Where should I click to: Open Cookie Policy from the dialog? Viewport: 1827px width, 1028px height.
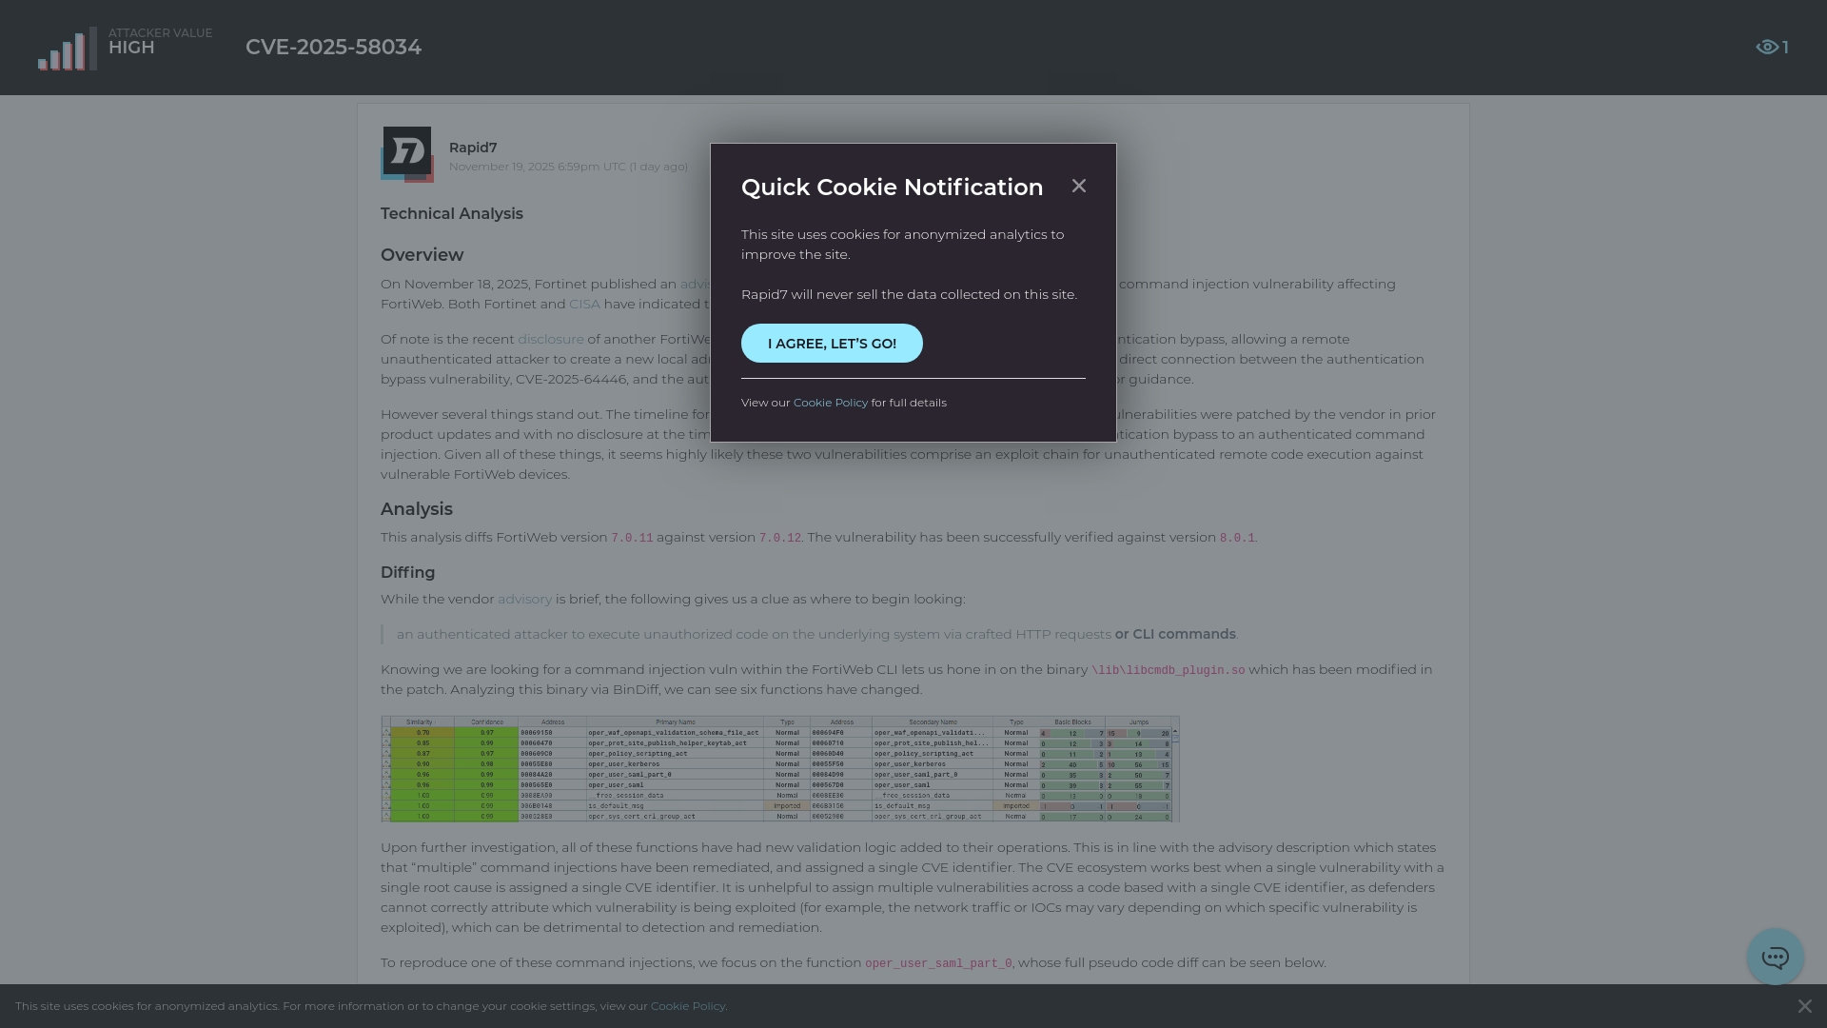pyautogui.click(x=830, y=402)
